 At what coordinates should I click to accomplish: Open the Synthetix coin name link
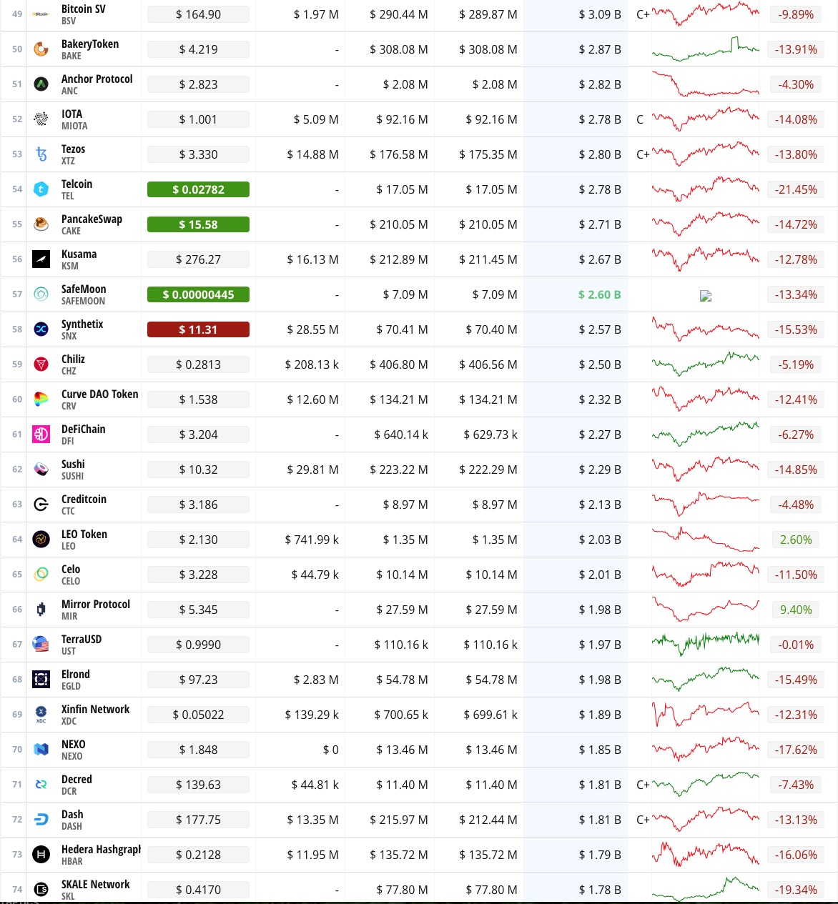(x=82, y=324)
